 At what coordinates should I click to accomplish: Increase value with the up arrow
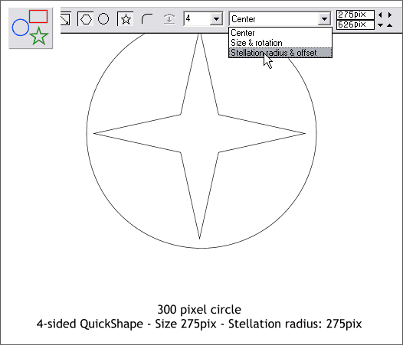390,25
